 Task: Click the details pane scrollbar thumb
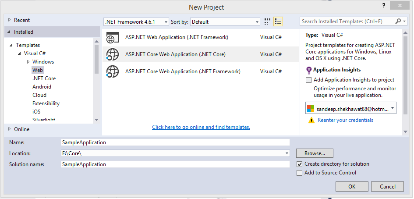click(x=405, y=75)
